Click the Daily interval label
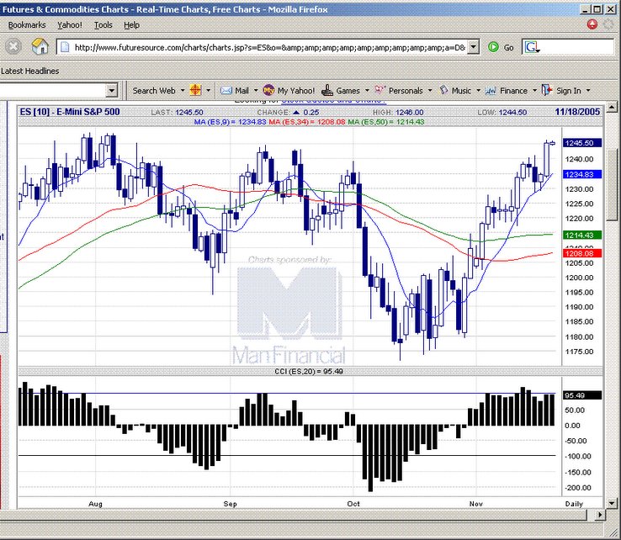Viewport: 621px width, 540px height. (x=574, y=504)
